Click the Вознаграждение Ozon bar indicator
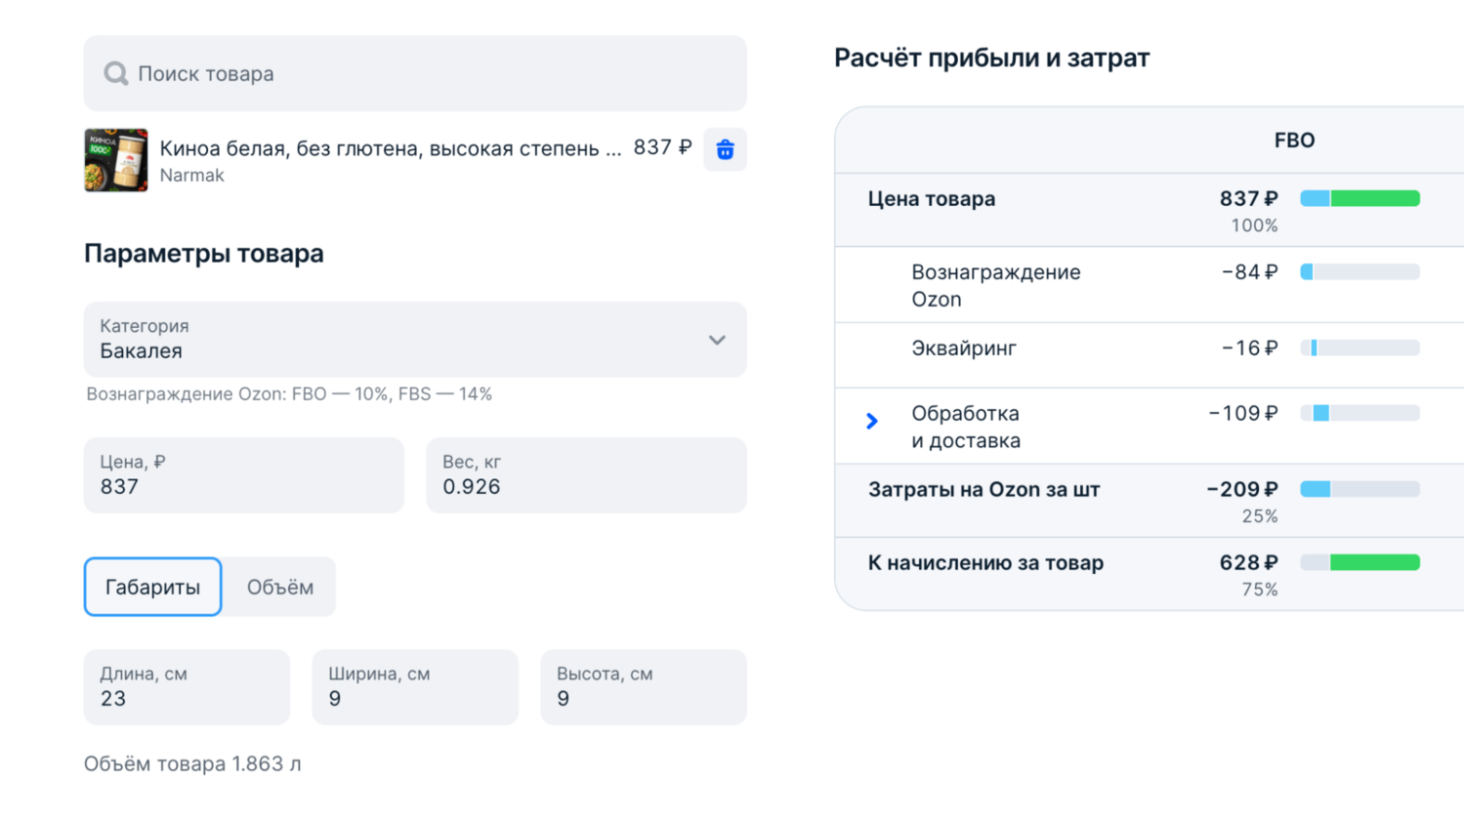 tap(1359, 272)
